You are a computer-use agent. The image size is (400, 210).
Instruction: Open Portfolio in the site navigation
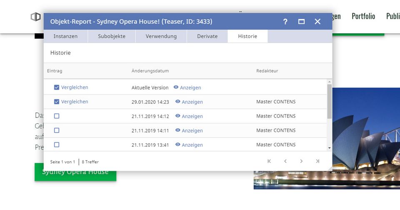pos(363,16)
